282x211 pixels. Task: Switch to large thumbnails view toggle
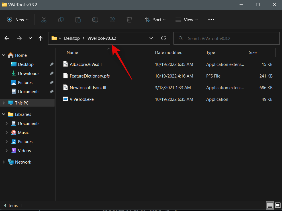click(277, 205)
